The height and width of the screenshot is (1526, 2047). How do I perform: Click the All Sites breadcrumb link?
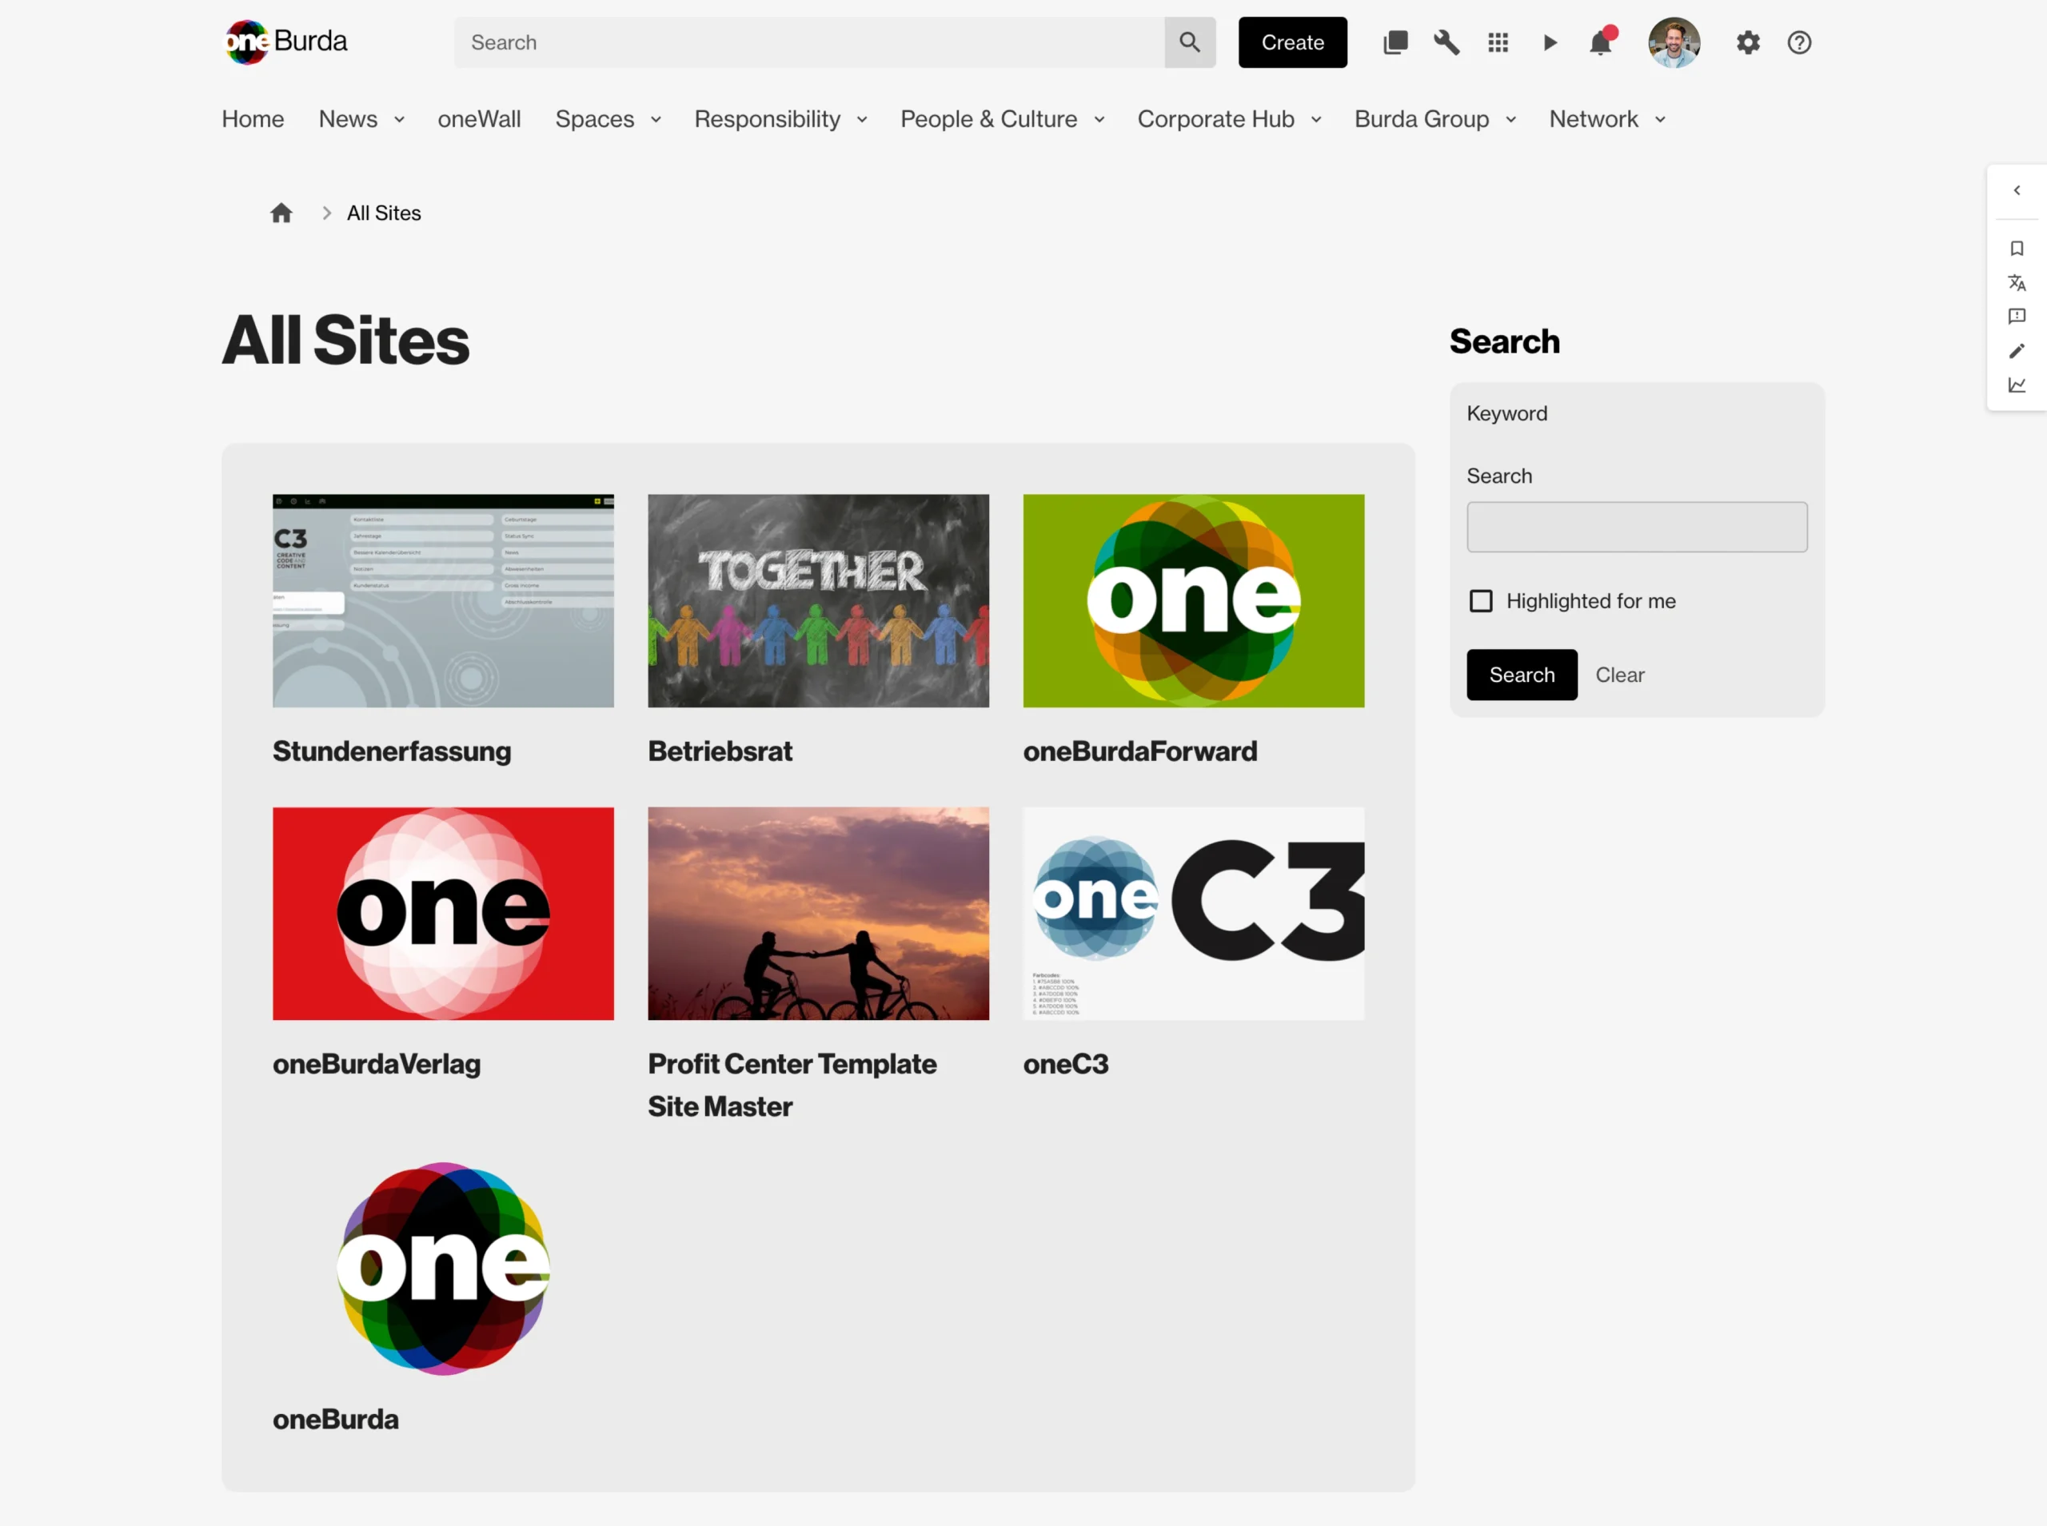coord(385,213)
